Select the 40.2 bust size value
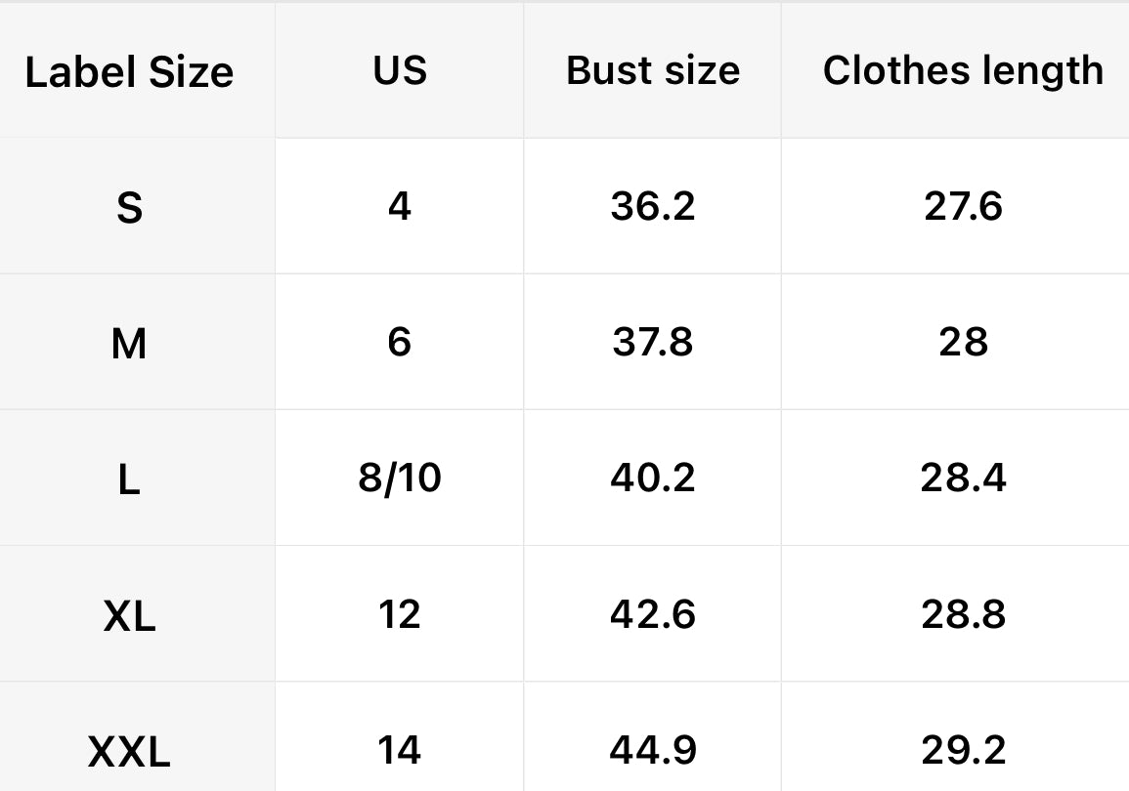This screenshot has width=1129, height=791. click(653, 478)
